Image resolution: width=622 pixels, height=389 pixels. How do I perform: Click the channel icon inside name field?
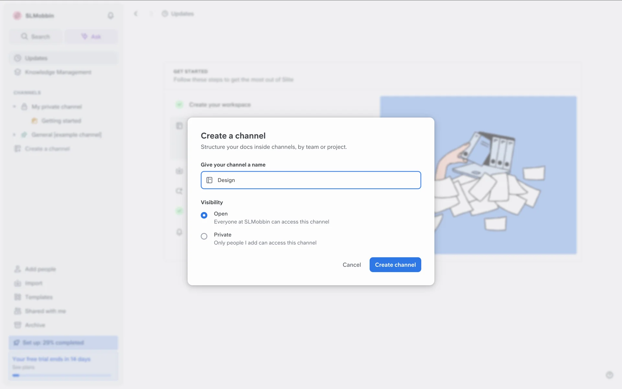pyautogui.click(x=209, y=180)
